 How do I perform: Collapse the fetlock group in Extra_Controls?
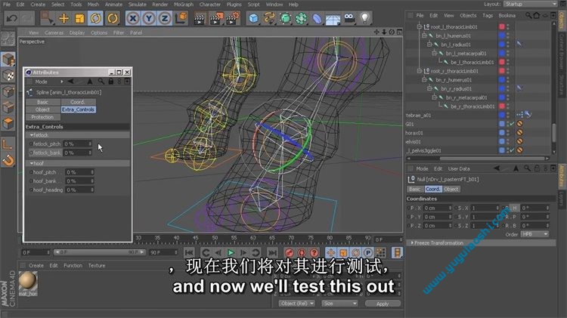pos(33,135)
